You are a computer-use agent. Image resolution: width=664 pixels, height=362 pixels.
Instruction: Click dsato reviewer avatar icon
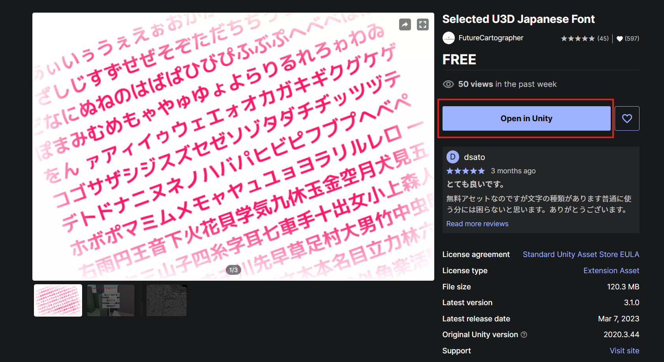pyautogui.click(x=453, y=157)
